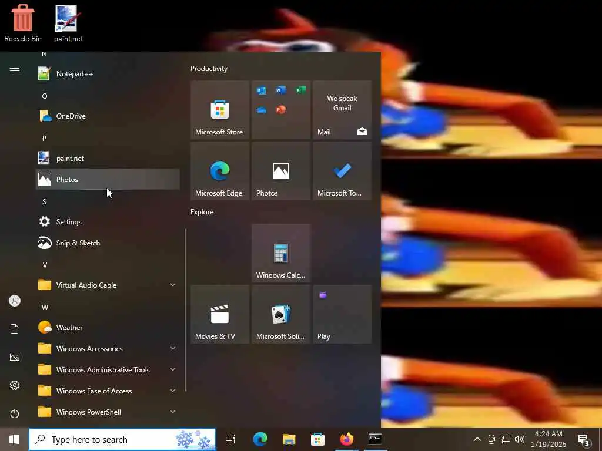Launch the Microsoft Edge tile
Image resolution: width=602 pixels, height=451 pixels.
coord(220,171)
